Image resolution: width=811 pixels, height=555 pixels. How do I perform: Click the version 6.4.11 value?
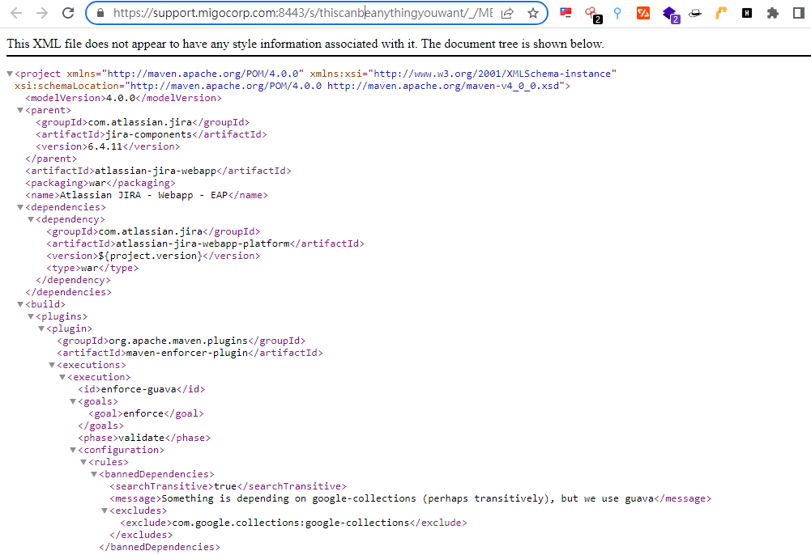(x=105, y=146)
